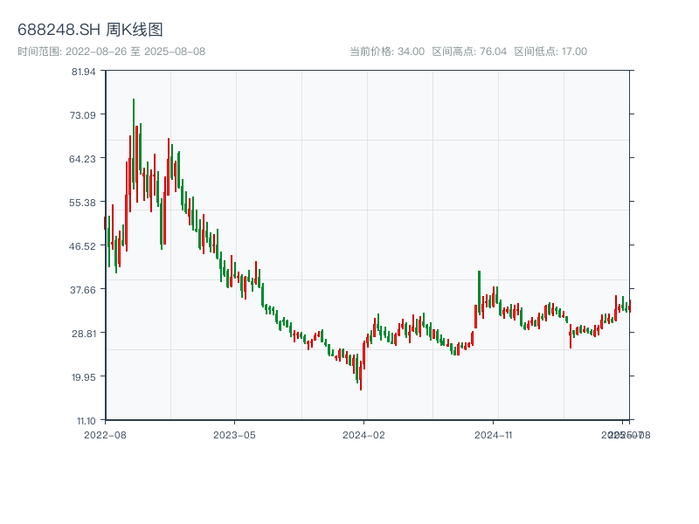This screenshot has width=699, height=524.
Task: Click y-axis label 11.10
Action: tap(87, 421)
